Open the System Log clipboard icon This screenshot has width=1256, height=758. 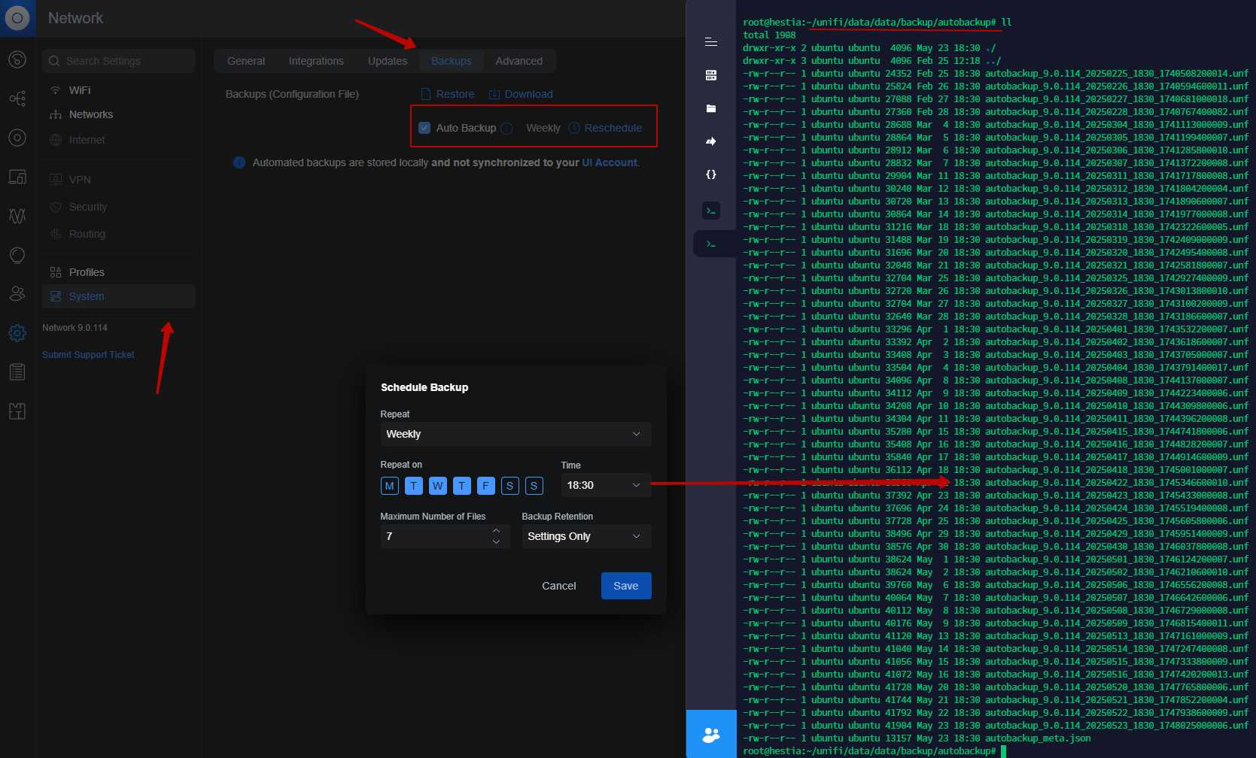[x=17, y=372]
